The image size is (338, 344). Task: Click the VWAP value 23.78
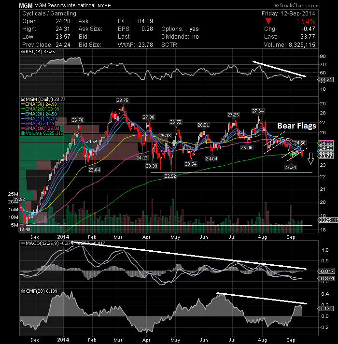coord(145,45)
